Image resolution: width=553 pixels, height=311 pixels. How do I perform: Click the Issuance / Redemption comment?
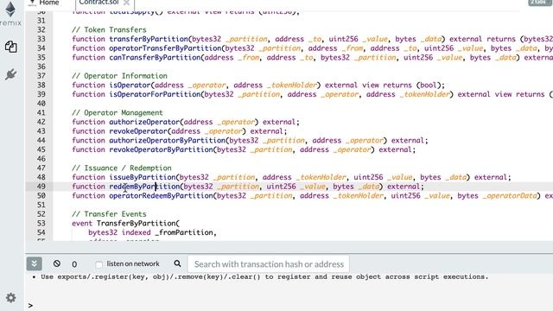(x=122, y=168)
